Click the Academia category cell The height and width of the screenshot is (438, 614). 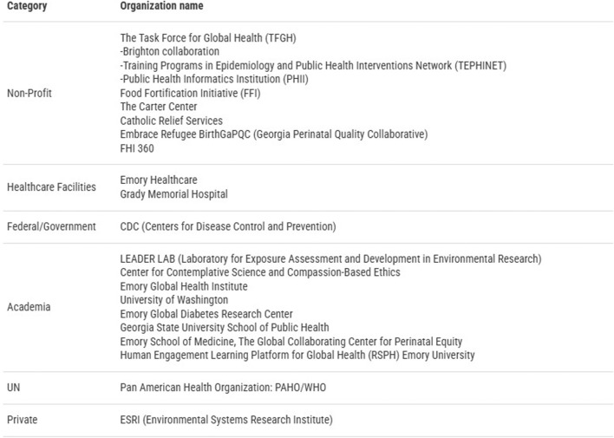29,307
